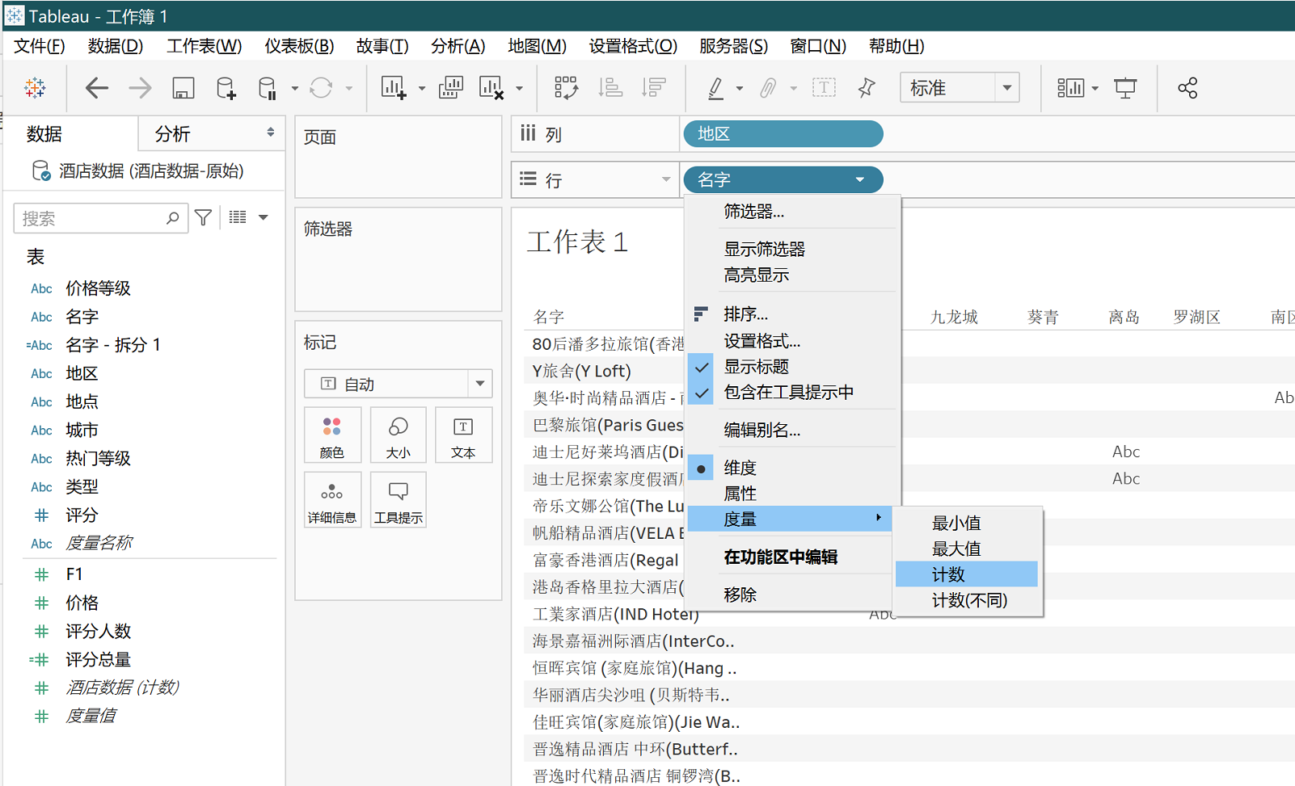Click the show mark labels icon
The image size is (1295, 786).
tap(824, 87)
